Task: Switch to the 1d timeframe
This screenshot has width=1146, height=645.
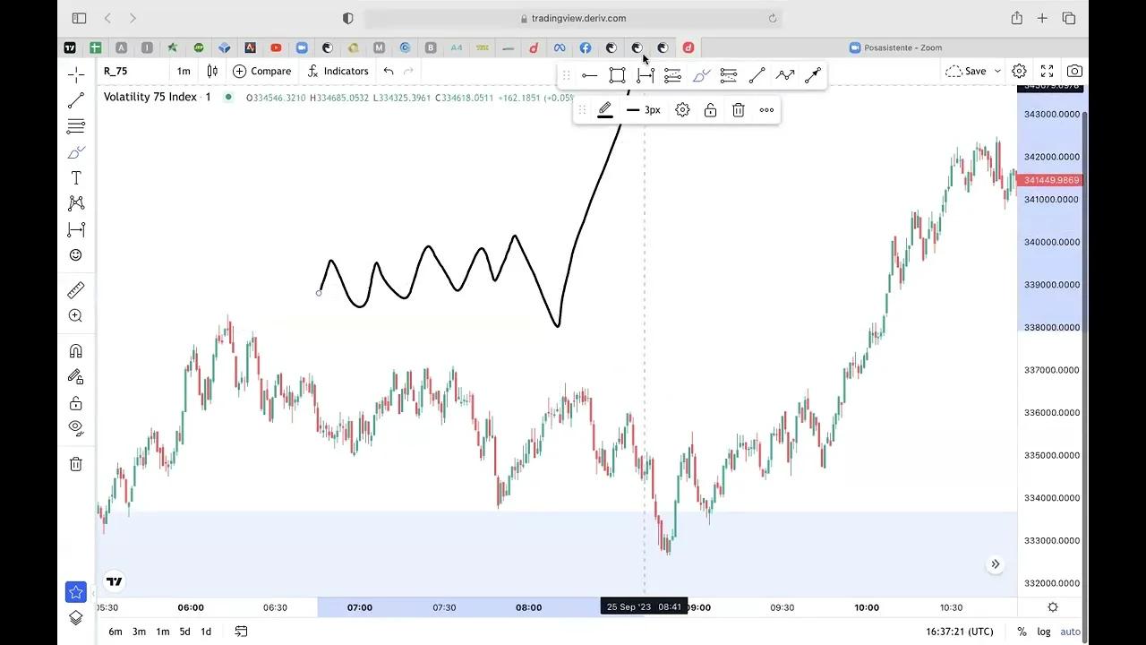Action: [x=206, y=632]
